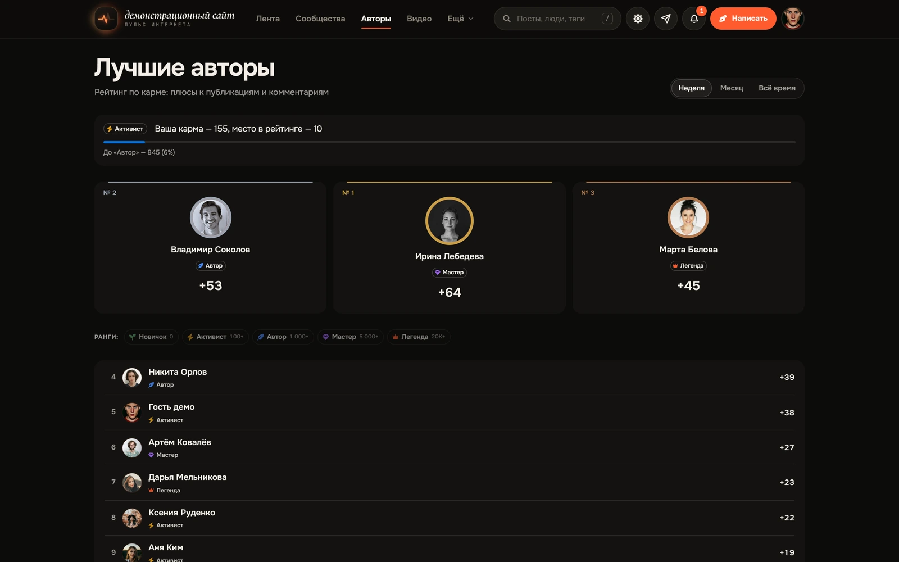Click the Автор 1 000+ rank chip

[x=283, y=337]
